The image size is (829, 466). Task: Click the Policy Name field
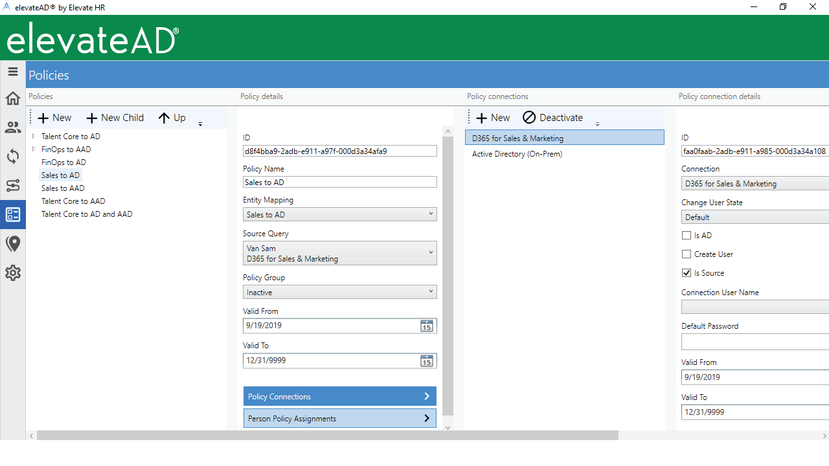pos(340,182)
